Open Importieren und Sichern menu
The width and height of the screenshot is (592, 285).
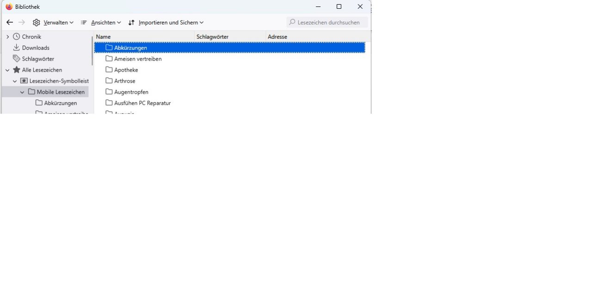point(166,22)
